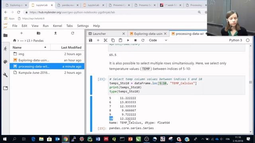Open the img folder in the file list

[x=47, y=54]
